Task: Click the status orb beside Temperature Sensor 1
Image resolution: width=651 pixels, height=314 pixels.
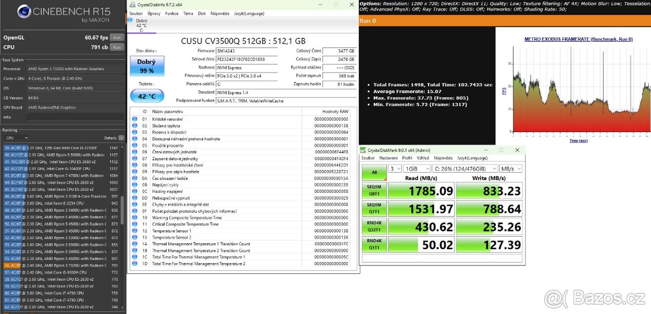Action: (135, 231)
